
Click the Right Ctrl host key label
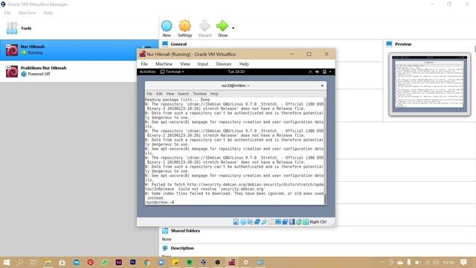(318, 222)
